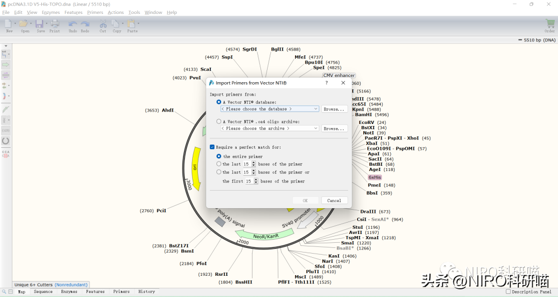Open the 'Please choose the database' dropdown

pyautogui.click(x=269, y=109)
